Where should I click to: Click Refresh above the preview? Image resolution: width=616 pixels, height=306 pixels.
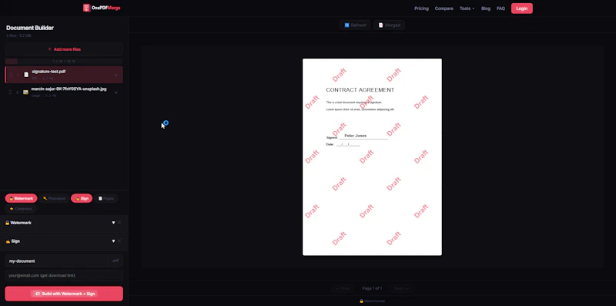(x=355, y=25)
